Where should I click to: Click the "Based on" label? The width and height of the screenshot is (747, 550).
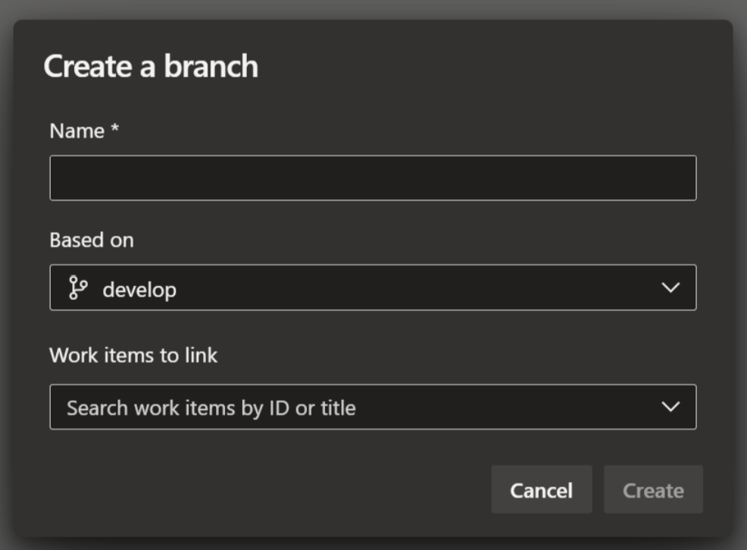pyautogui.click(x=91, y=240)
